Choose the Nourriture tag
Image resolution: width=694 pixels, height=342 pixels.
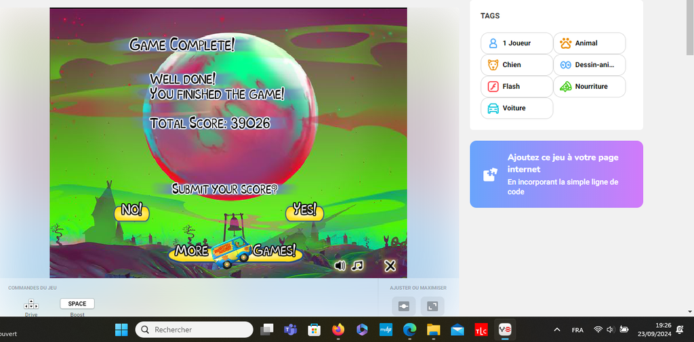click(x=589, y=87)
